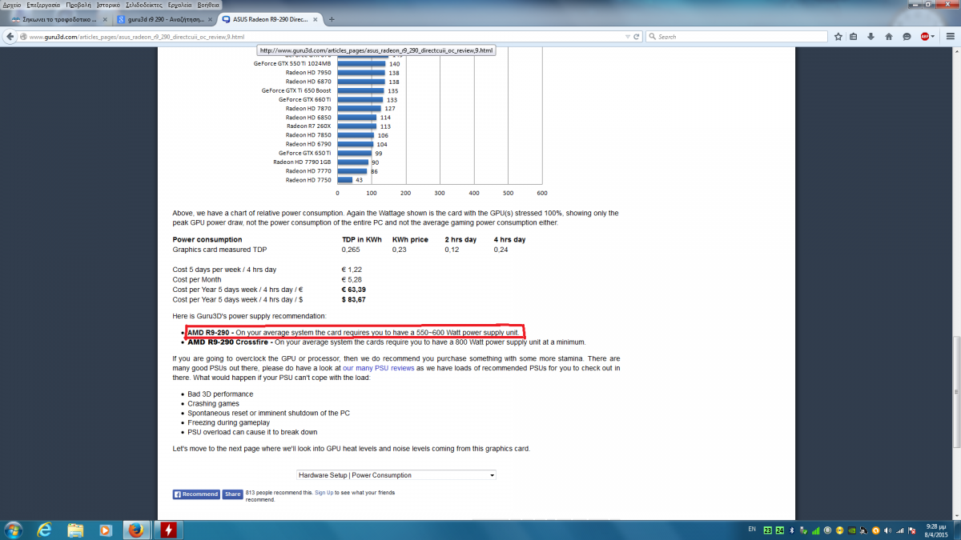Open the NVIDIA tray icon
The image size is (961, 540).
(851, 530)
